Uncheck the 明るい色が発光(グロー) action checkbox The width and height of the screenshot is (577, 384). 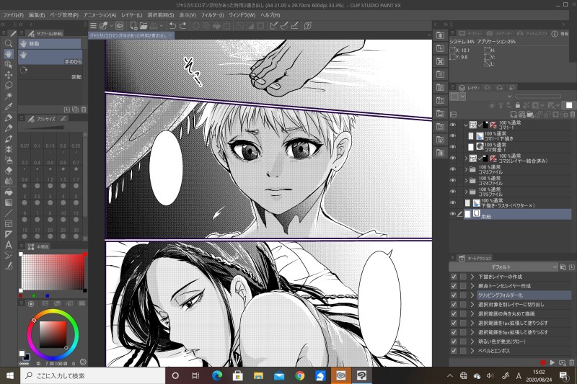pos(454,341)
